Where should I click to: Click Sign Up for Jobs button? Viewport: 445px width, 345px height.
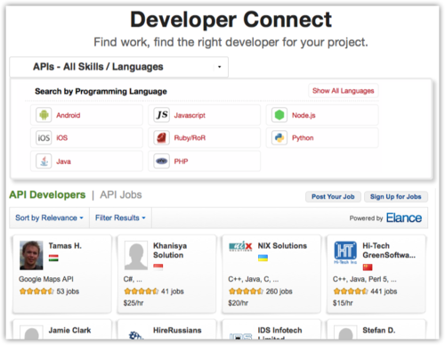[x=396, y=197]
